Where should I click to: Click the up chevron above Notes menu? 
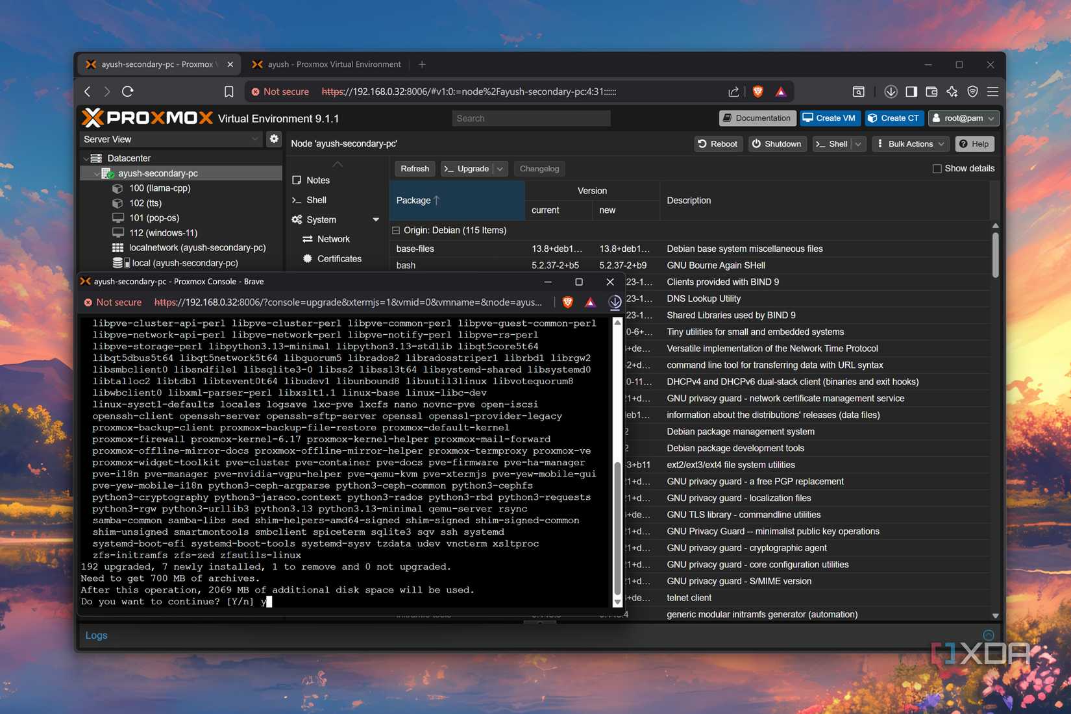(x=338, y=164)
